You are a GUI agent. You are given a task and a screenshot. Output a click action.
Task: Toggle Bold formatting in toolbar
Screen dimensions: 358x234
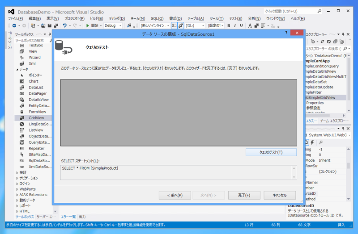229,25
